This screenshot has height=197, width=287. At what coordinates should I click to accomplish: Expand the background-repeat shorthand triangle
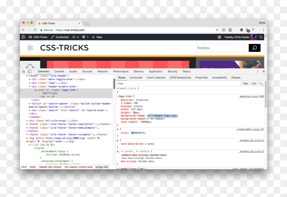pos(149,119)
